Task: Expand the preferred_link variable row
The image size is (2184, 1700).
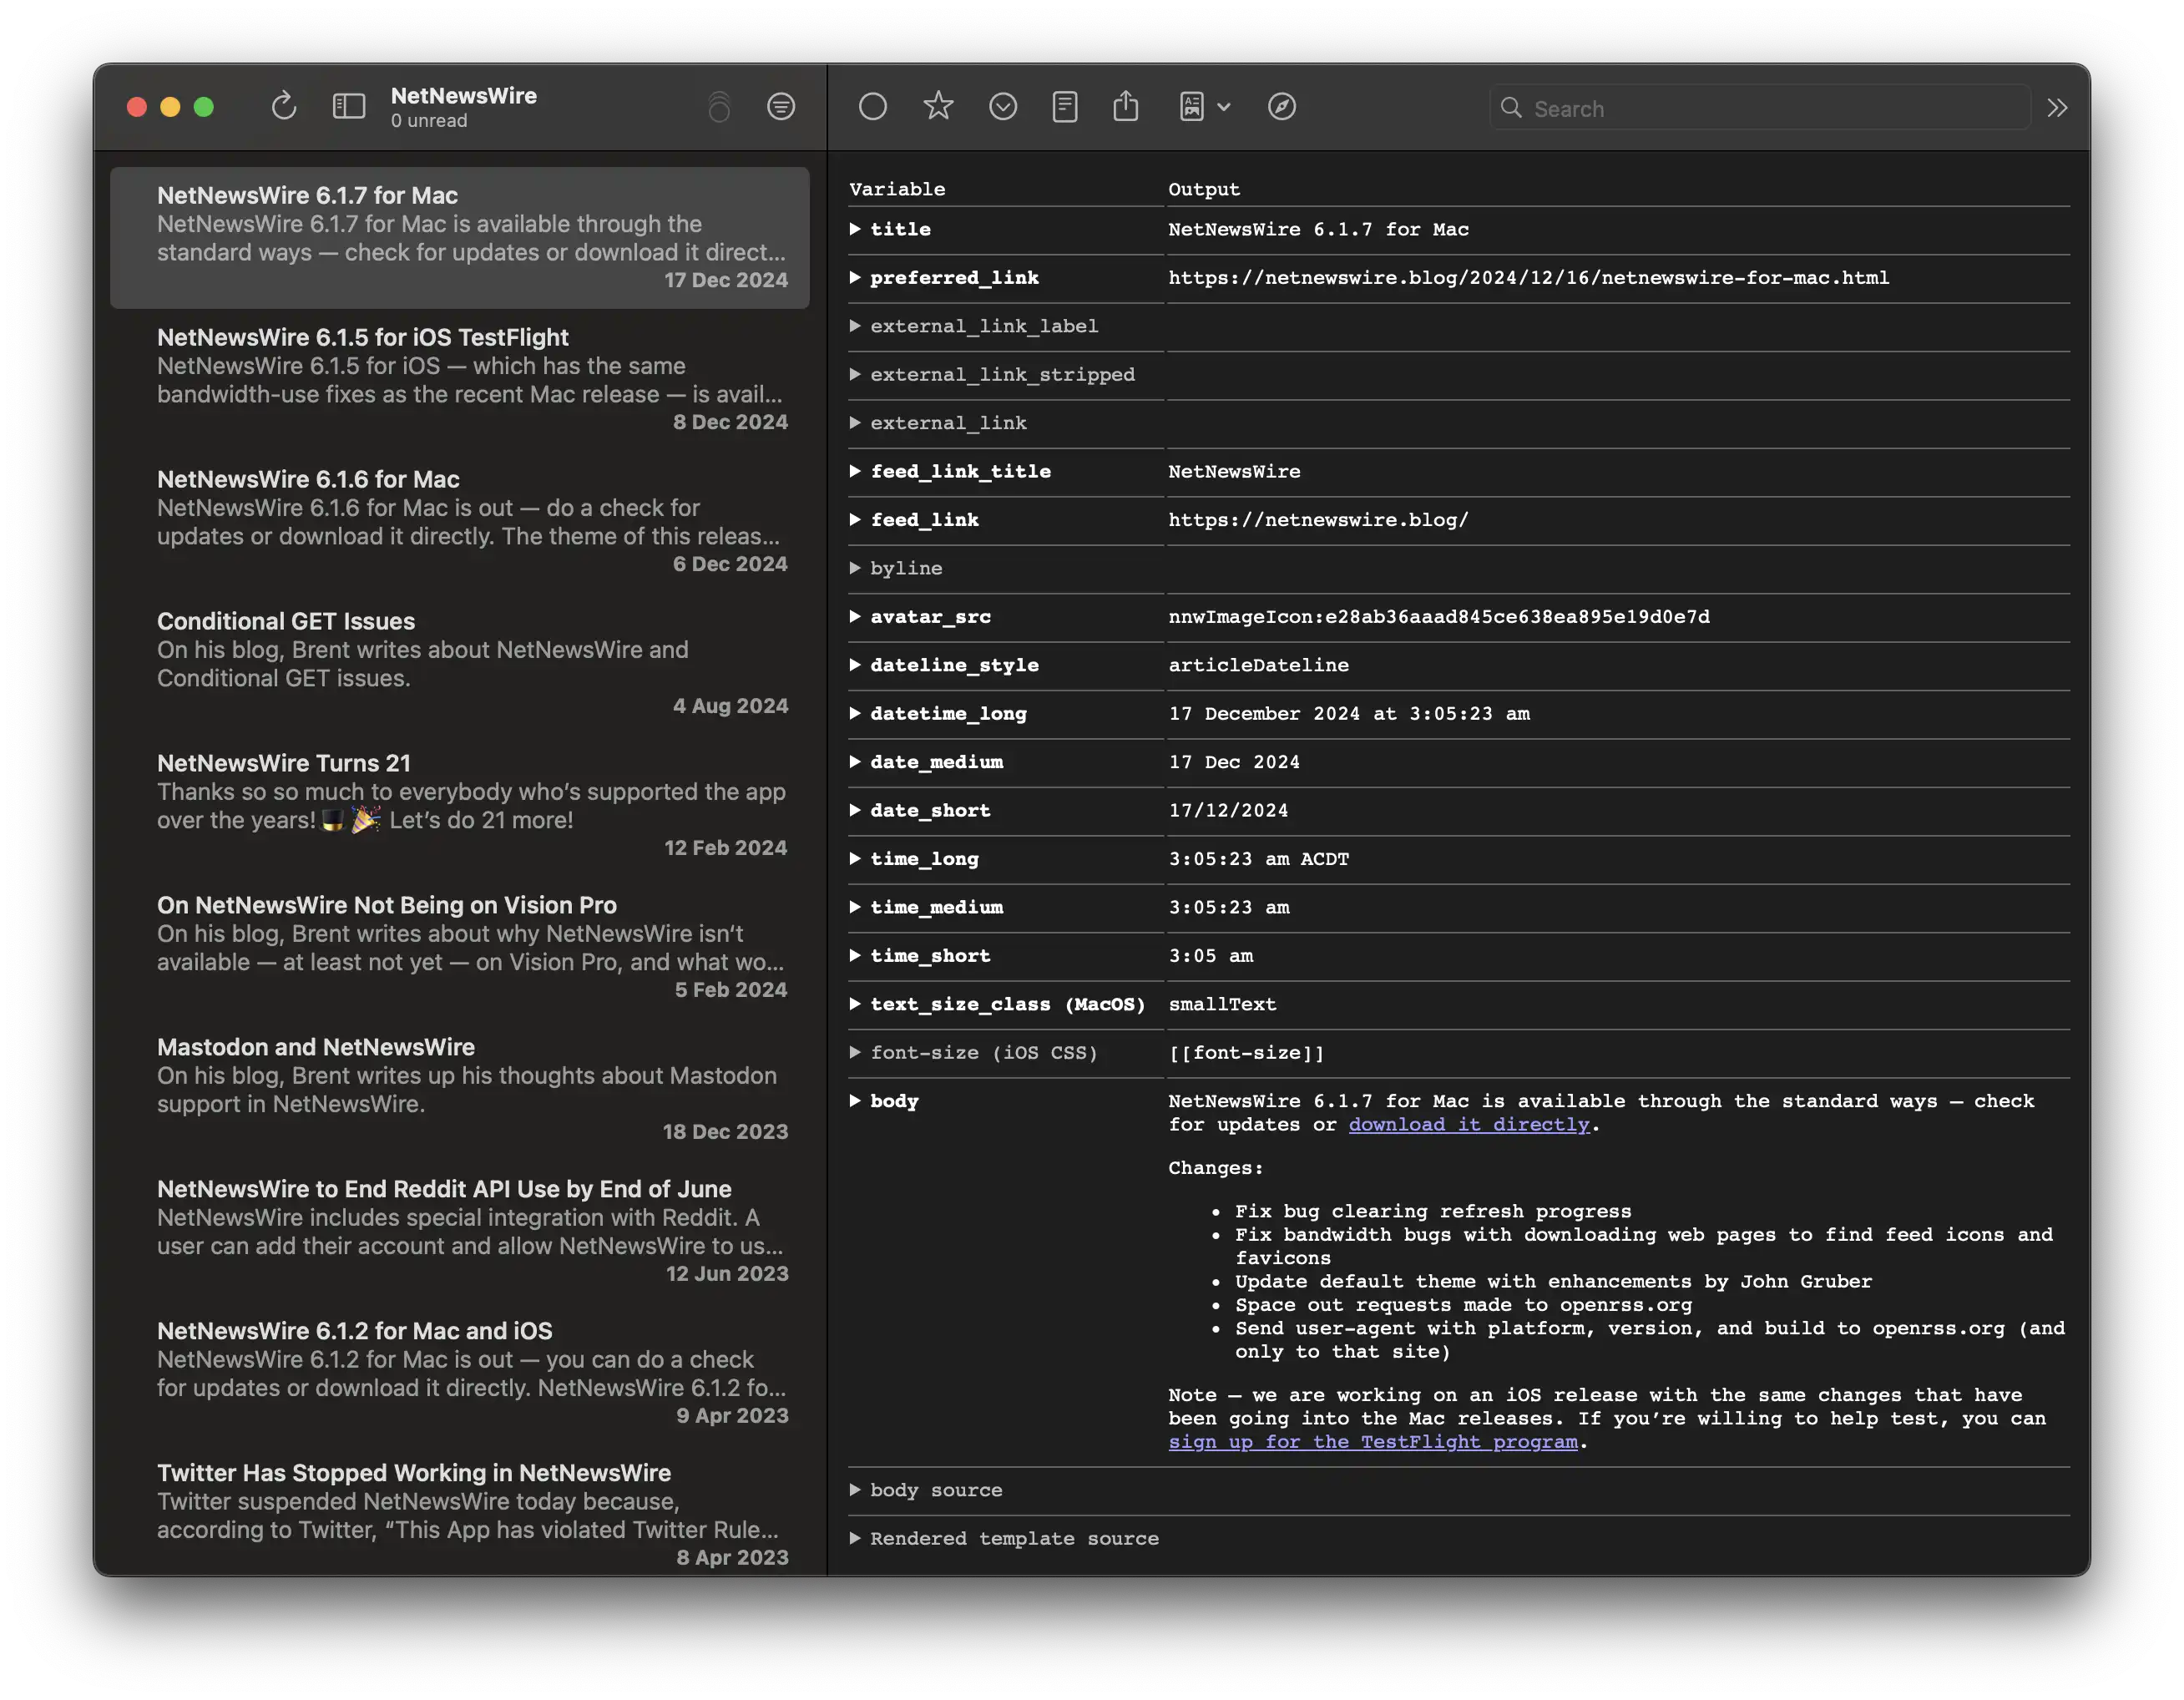Action: [x=855, y=277]
